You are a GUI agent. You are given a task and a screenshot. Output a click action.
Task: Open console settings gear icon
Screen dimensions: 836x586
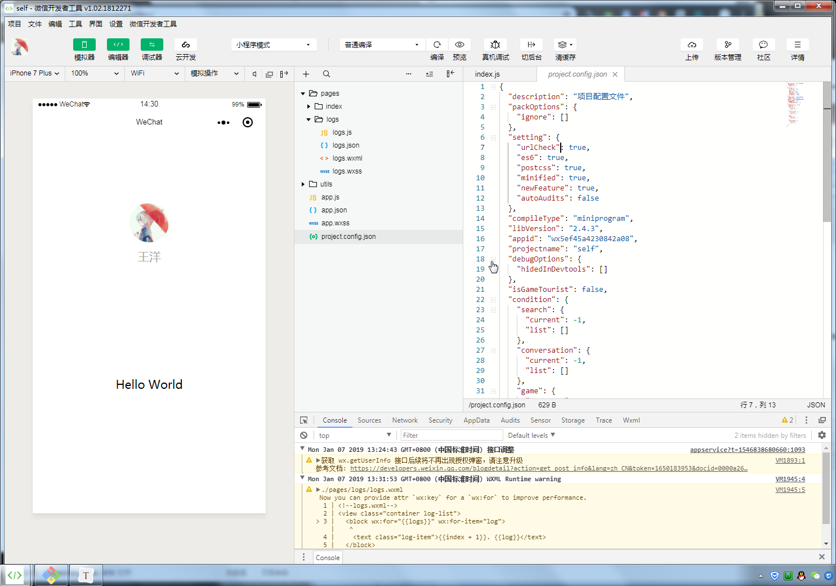tap(822, 435)
